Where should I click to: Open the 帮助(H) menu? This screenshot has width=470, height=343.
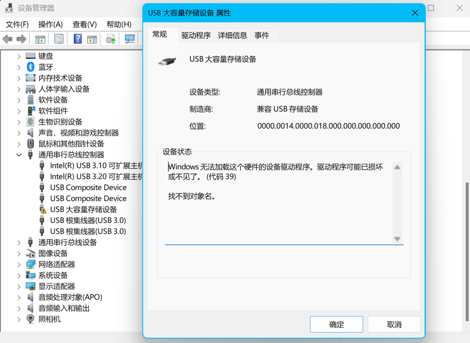tap(119, 24)
